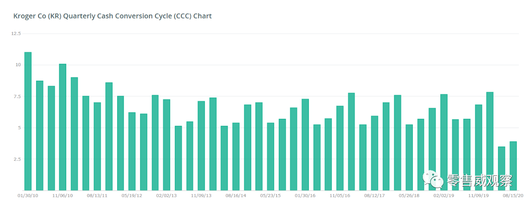The height and width of the screenshot is (204, 530).
Task: Click the chart title text
Action: tap(113, 16)
